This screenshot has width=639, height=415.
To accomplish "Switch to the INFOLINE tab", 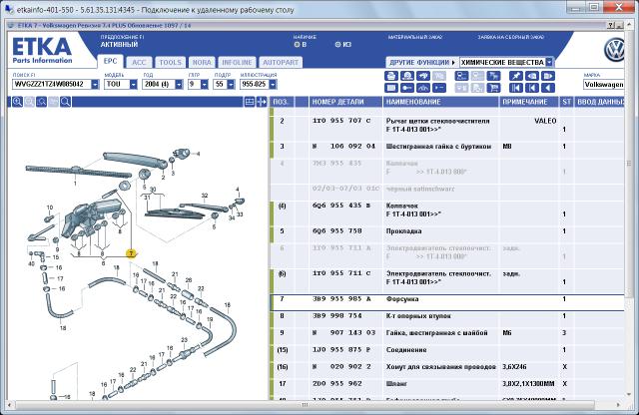I will (x=237, y=62).
